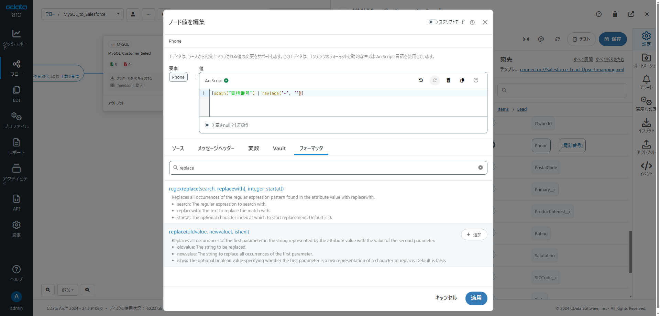Image resolution: width=660 pixels, height=316 pixels.
Task: Open the Salesforce_Lead_Upsert mapping.xml link
Action: click(572, 69)
